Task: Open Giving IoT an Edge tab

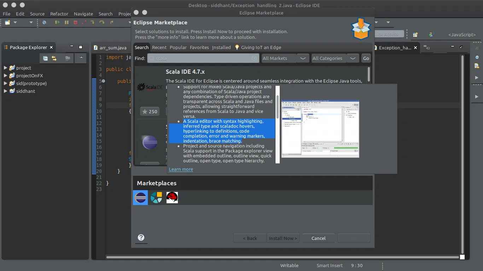Action: [258, 47]
